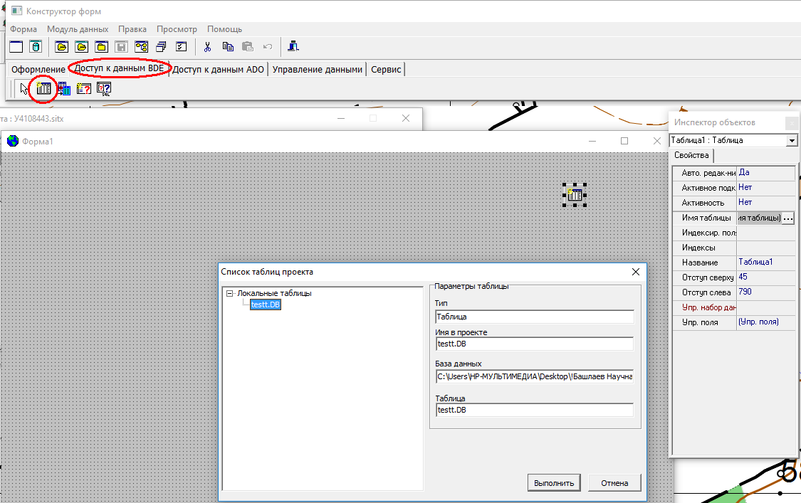Select the Активное подк property name
801x503 pixels.
pyautogui.click(x=708, y=188)
